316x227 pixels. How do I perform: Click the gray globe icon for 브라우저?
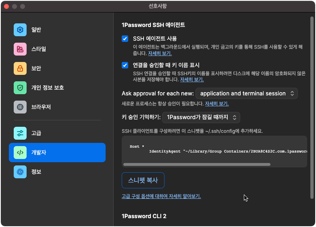20,107
